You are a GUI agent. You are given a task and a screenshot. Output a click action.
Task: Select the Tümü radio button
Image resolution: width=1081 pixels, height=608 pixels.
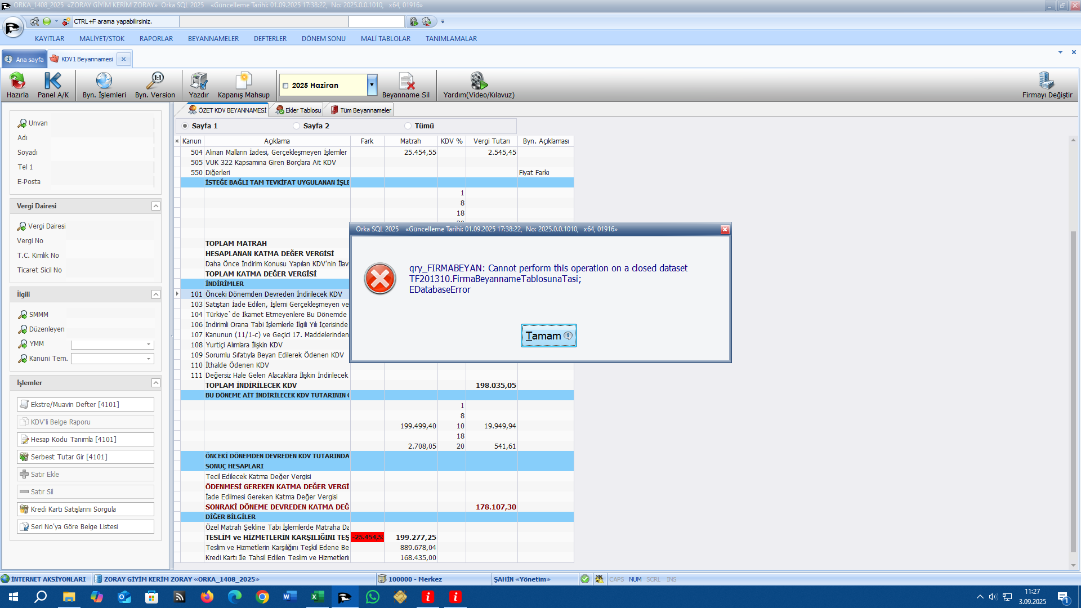pos(408,126)
